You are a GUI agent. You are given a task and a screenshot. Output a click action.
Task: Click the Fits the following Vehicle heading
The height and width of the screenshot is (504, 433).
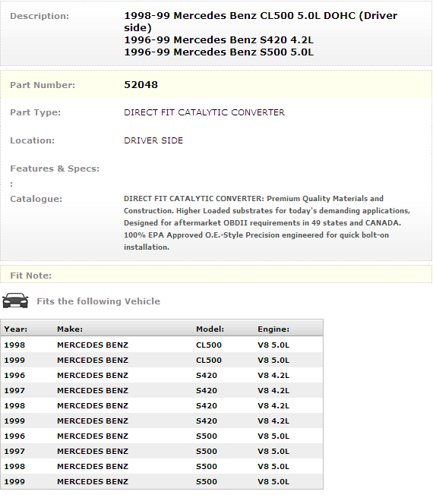99,301
